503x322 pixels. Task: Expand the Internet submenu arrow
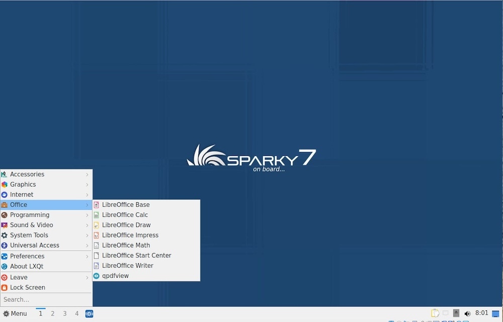pos(87,195)
